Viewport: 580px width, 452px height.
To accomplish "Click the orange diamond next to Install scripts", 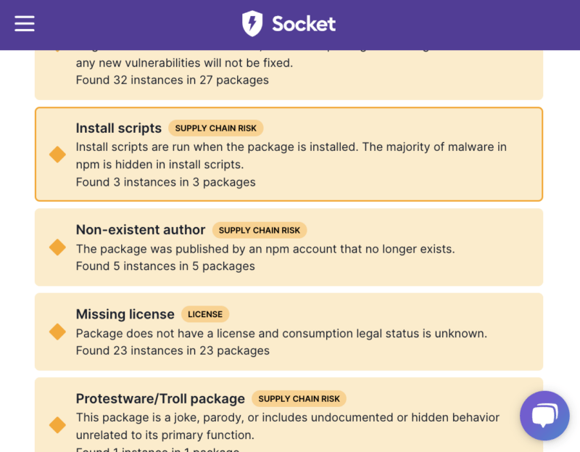I will (x=57, y=154).
